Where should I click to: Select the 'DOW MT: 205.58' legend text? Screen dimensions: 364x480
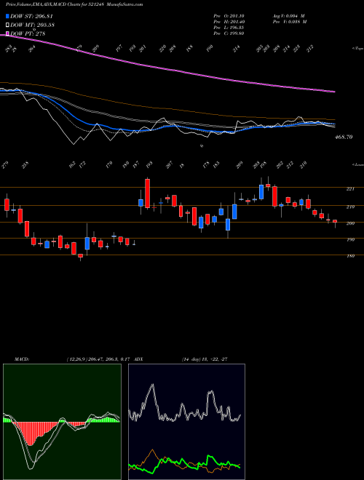point(32,25)
